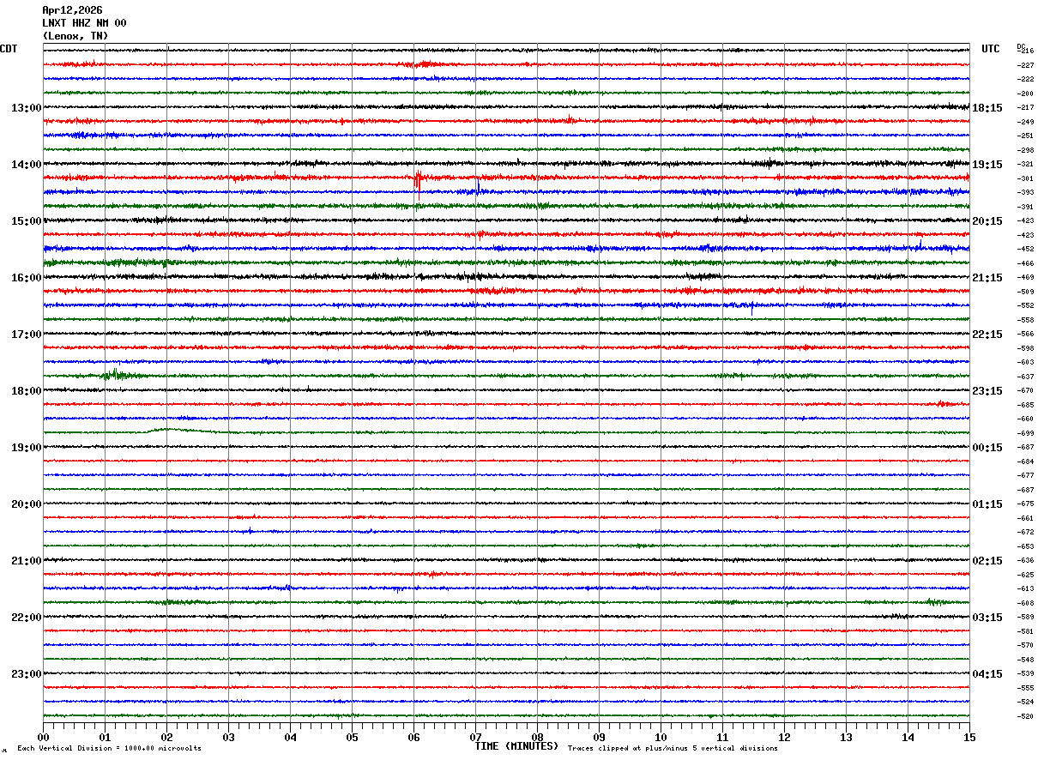Image resolution: width=1038 pixels, height=760 pixels.
Task: Click the green burst on 17:45 trace
Action: click(x=118, y=374)
